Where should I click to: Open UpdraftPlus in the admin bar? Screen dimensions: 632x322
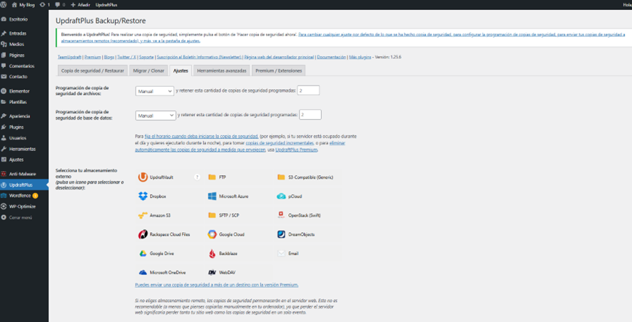[x=106, y=5]
